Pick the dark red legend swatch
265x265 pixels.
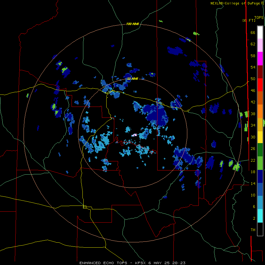[260, 72]
